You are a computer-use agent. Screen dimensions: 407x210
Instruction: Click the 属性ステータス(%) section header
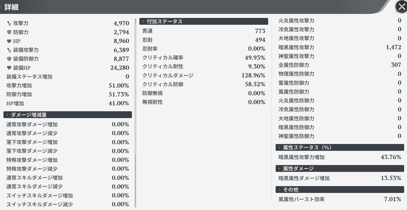tap(340, 147)
